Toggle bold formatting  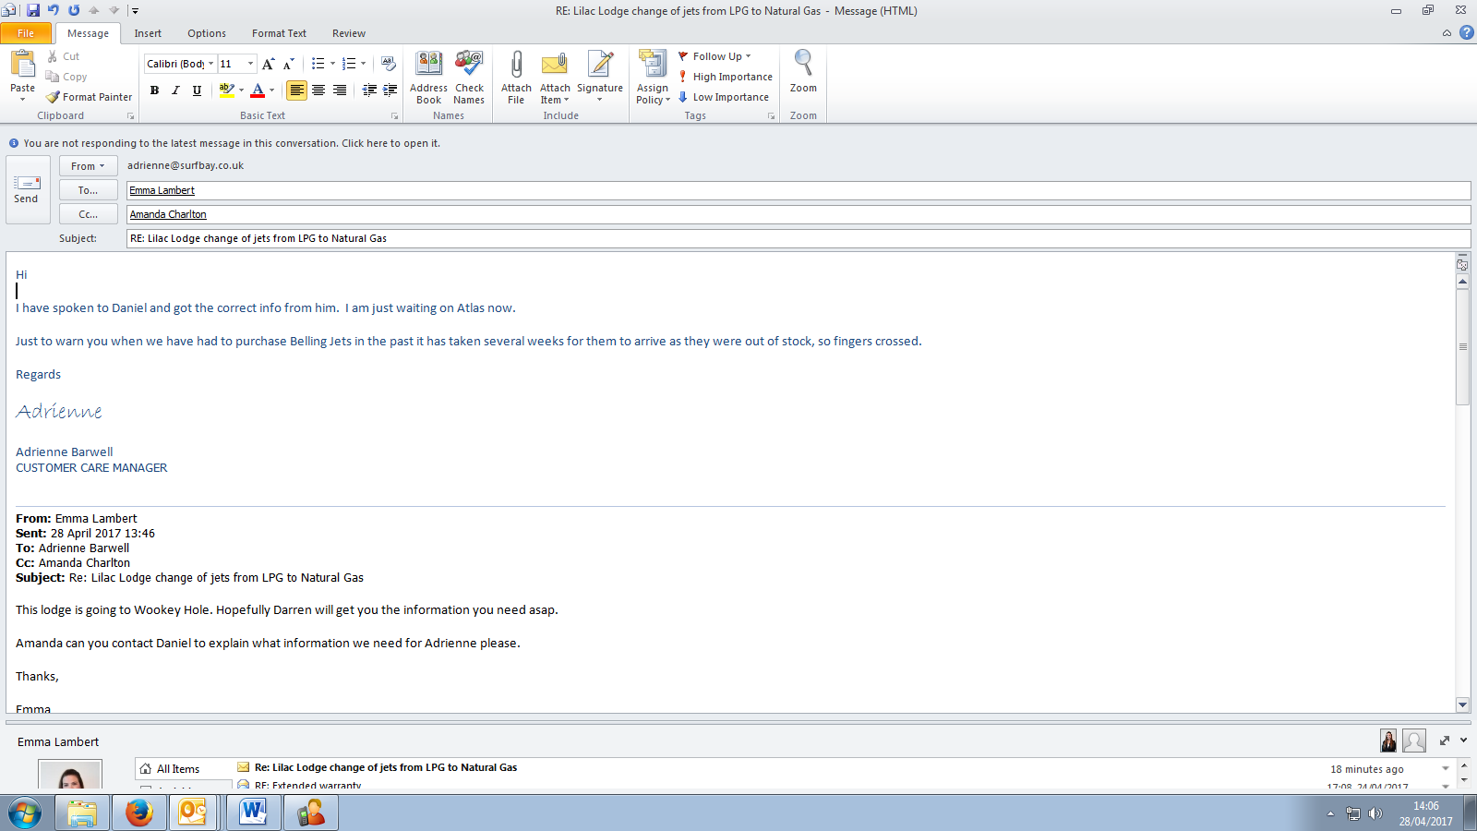pos(154,90)
